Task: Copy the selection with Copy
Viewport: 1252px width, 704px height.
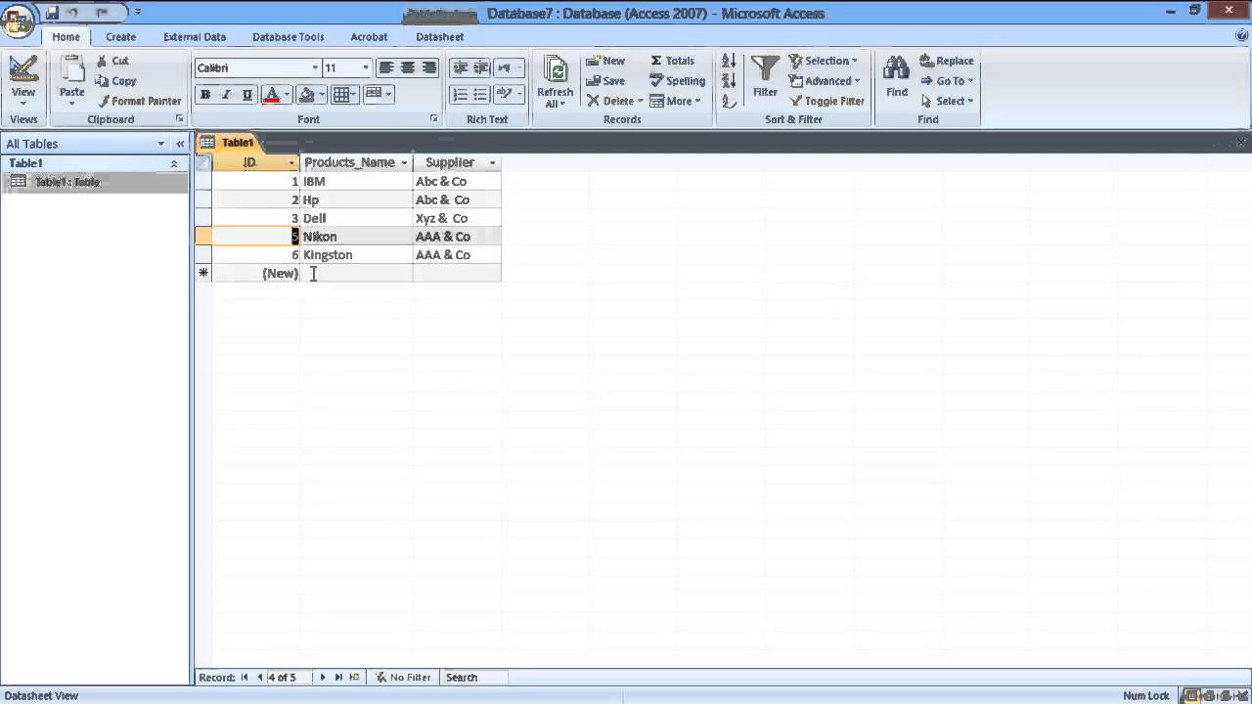Action: coord(115,81)
